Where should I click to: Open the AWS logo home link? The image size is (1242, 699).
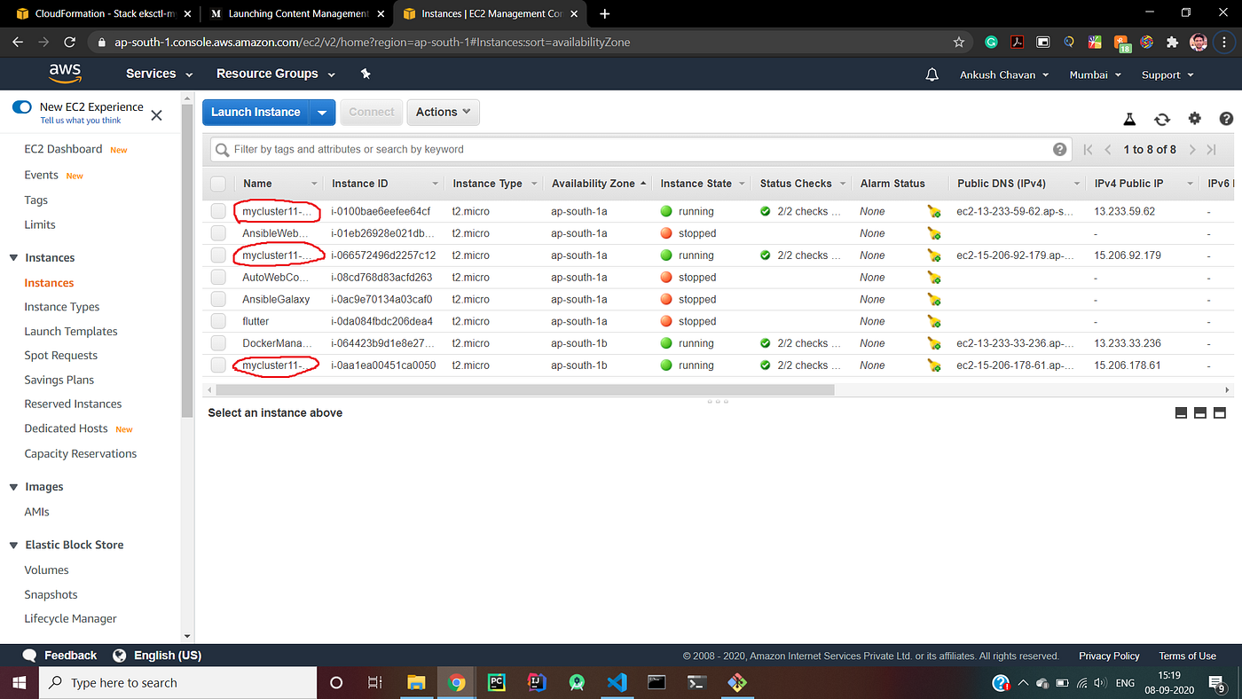tap(65, 75)
